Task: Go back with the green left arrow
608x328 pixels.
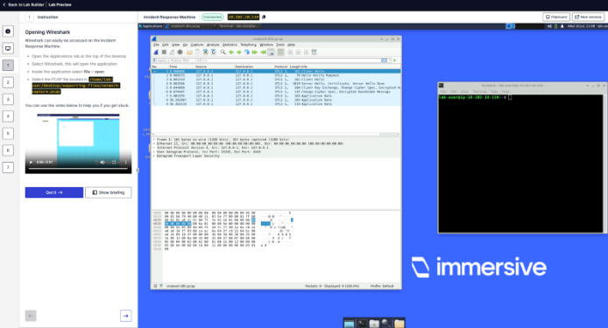Action: (x=231, y=52)
